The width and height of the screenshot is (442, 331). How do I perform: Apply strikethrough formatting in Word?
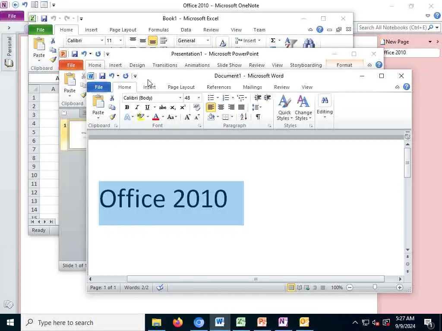163,107
